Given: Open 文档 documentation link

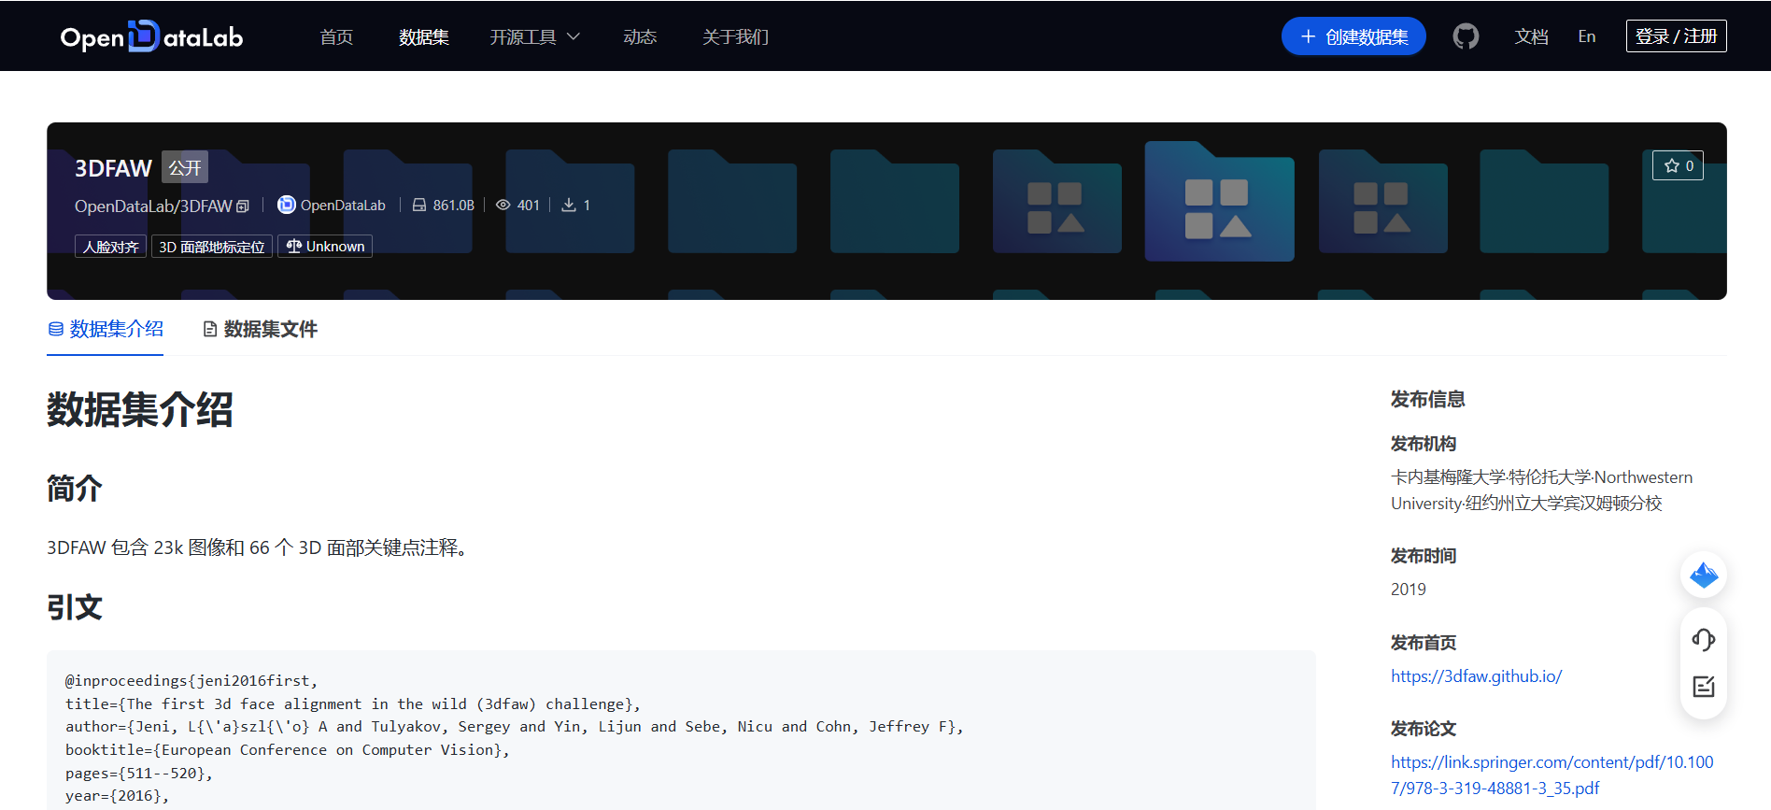Looking at the screenshot, I should (1532, 36).
